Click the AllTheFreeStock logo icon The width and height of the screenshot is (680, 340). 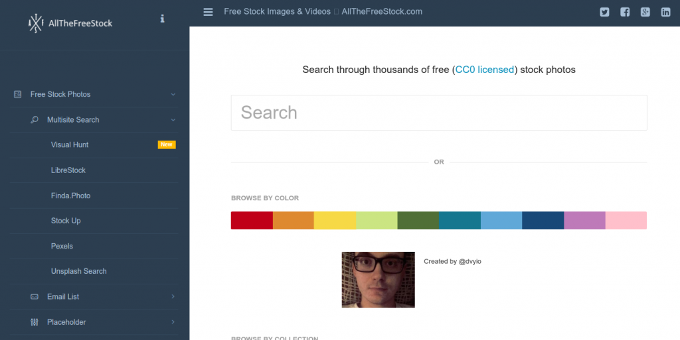coord(35,23)
